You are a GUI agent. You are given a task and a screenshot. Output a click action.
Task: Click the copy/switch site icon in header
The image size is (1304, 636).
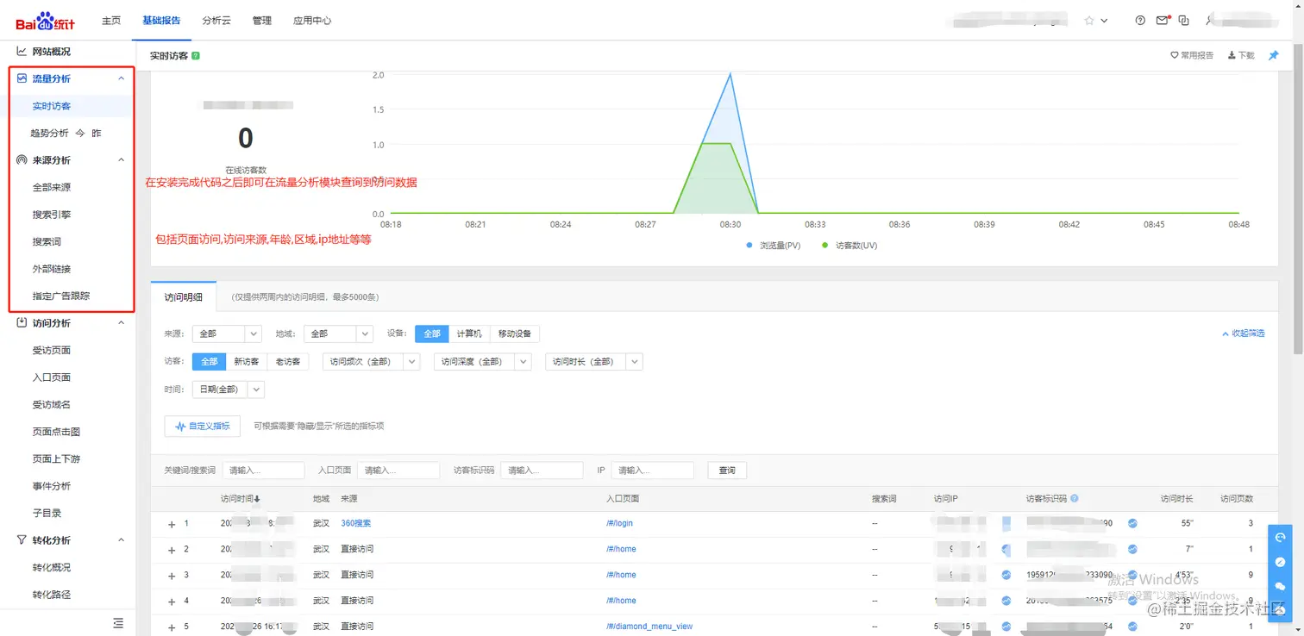tap(1184, 21)
